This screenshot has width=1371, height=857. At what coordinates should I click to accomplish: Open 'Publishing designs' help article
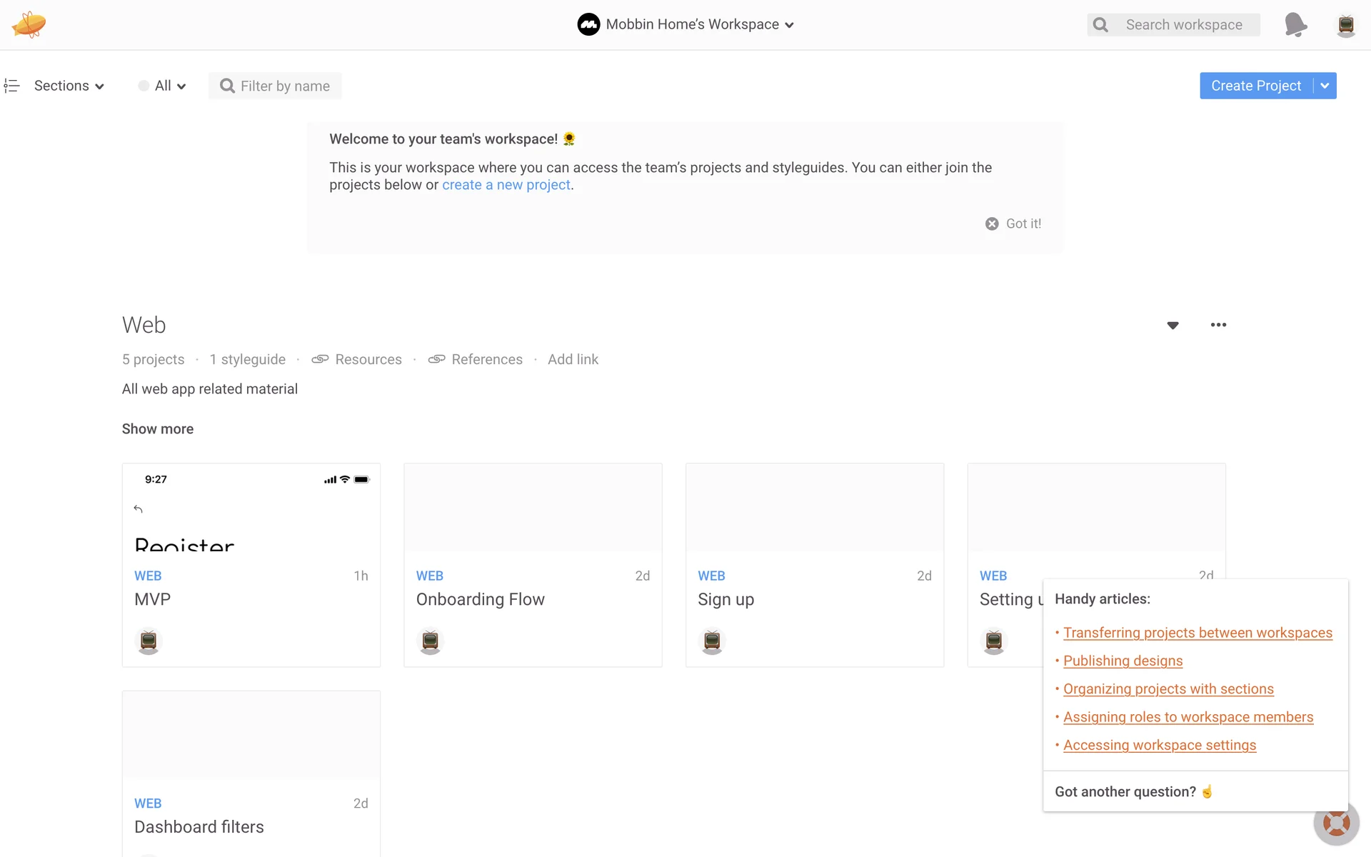(x=1123, y=661)
